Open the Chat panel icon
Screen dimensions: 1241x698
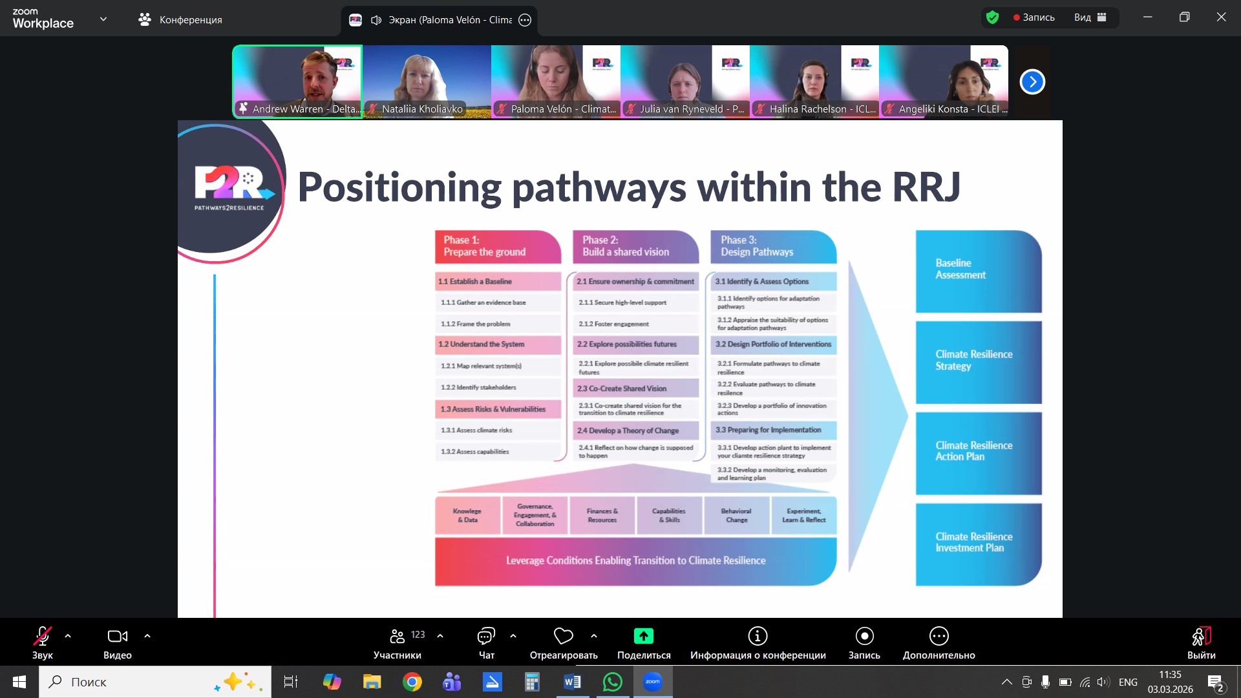click(x=486, y=637)
